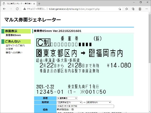Click the address bar URL
This screenshot has height=113, width=151.
[x=74, y=9]
